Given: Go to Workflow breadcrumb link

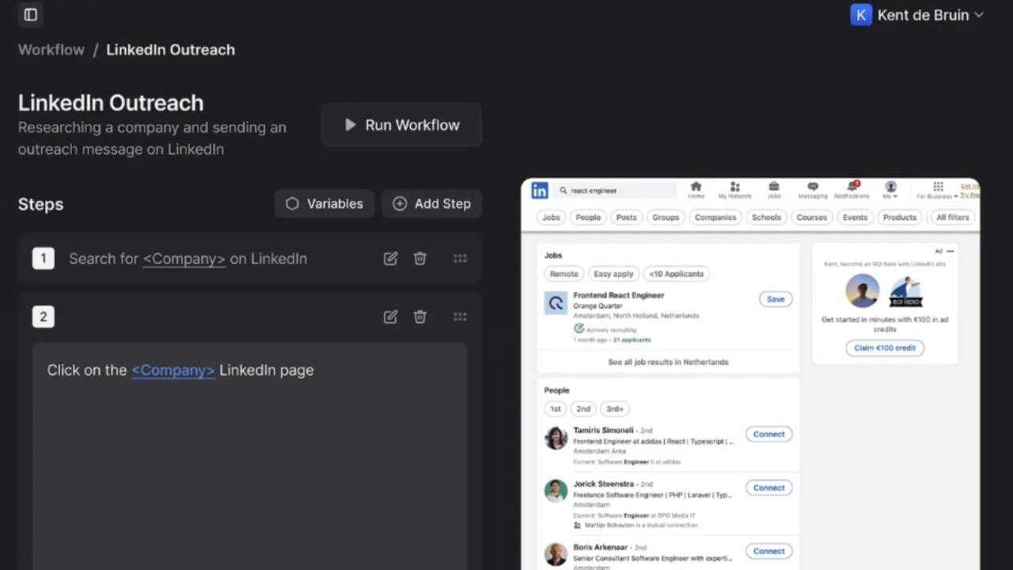Looking at the screenshot, I should pos(51,50).
